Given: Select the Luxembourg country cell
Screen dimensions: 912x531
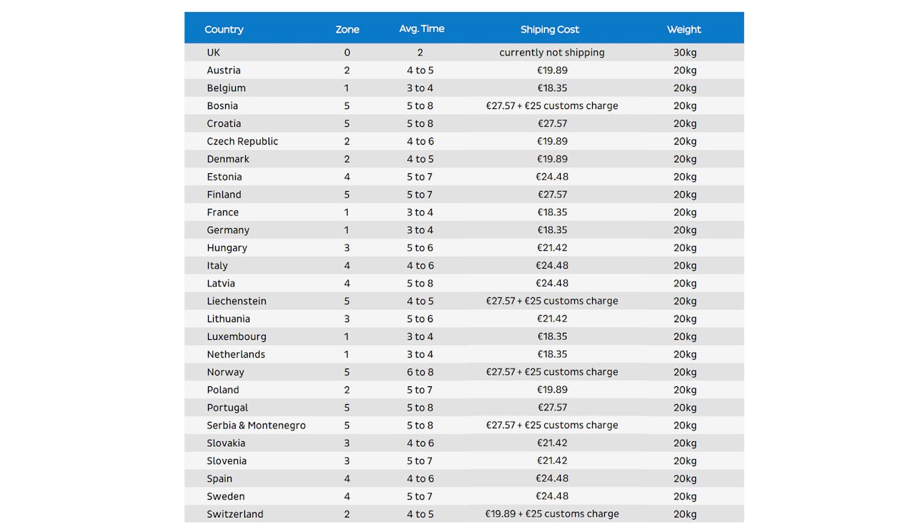Looking at the screenshot, I should [x=237, y=336].
